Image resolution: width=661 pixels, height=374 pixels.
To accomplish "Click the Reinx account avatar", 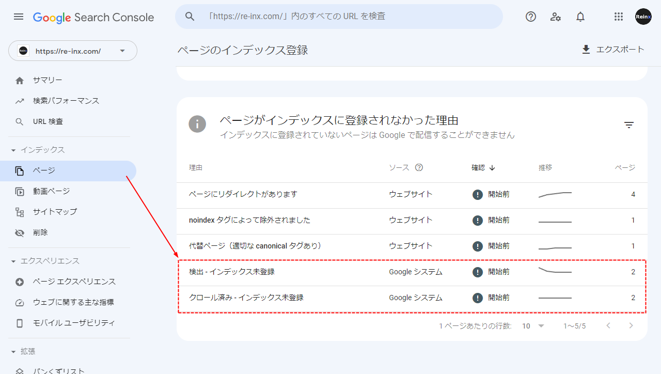I will coord(643,17).
